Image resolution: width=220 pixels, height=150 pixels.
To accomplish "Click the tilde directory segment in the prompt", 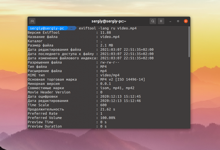I will (x=71, y=28).
